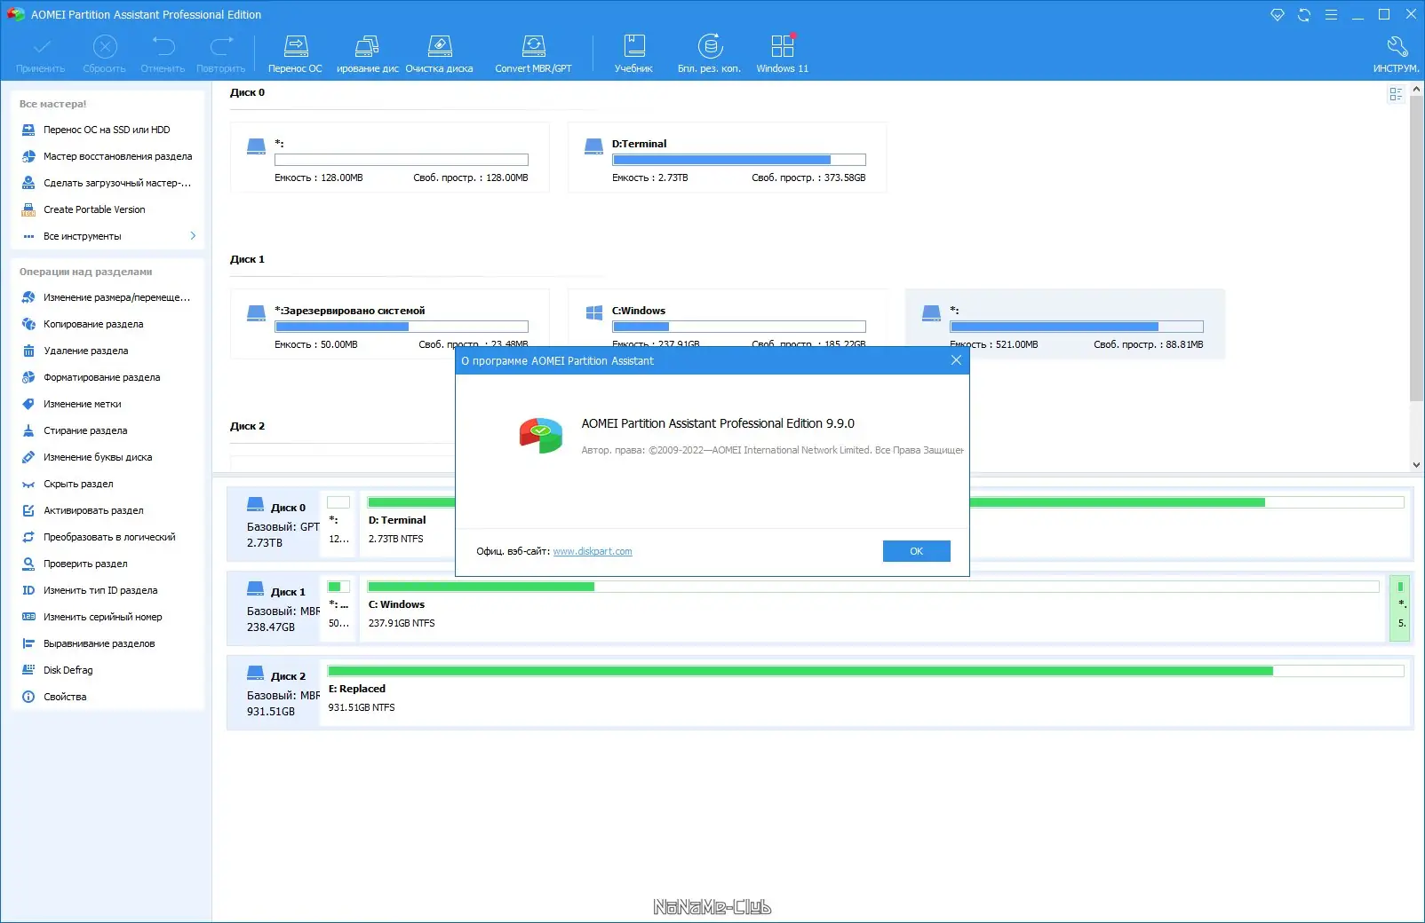The height and width of the screenshot is (923, 1425).
Task: Open the Учебник tutorial icon
Action: (x=633, y=53)
